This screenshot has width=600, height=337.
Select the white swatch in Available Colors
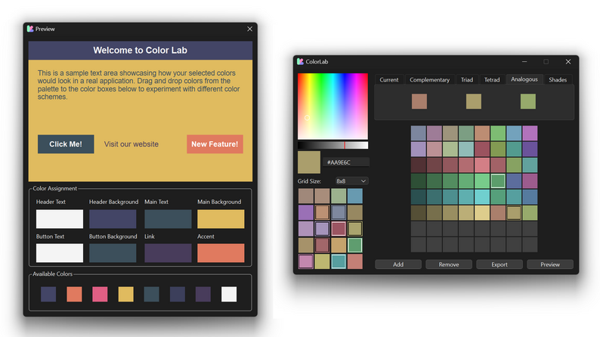(x=229, y=294)
